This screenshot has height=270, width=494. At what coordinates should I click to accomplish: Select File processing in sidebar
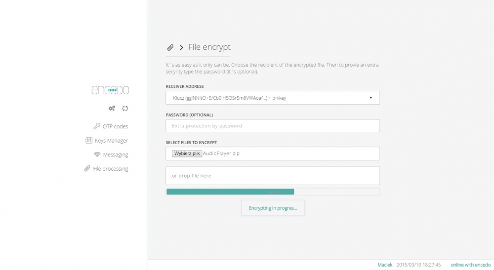(106, 169)
